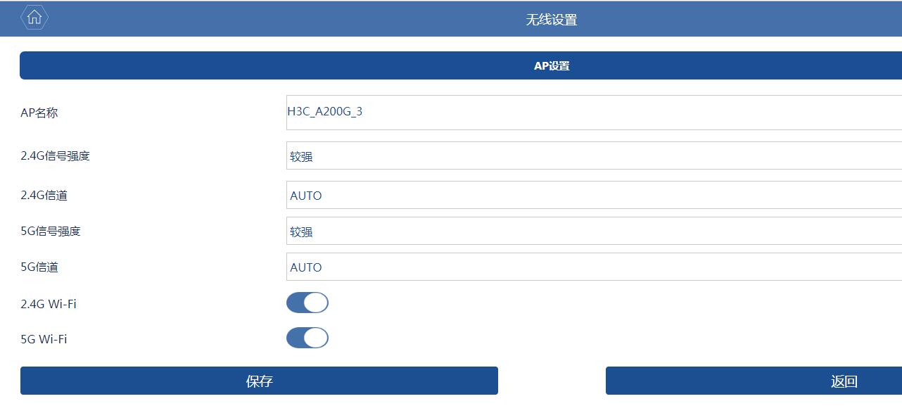The width and height of the screenshot is (902, 413).
Task: Click the 2.4G Wi-Fi label
Action: coord(49,304)
